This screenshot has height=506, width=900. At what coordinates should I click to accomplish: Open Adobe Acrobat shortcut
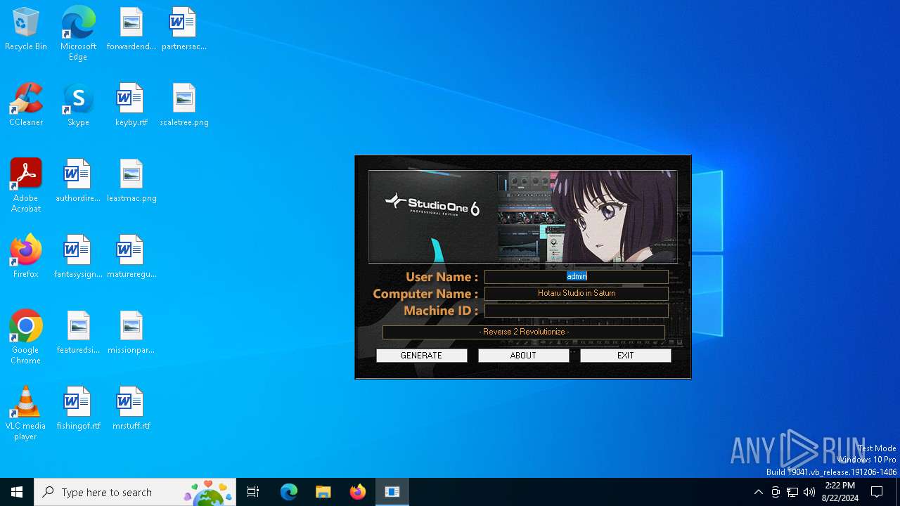pos(26,186)
